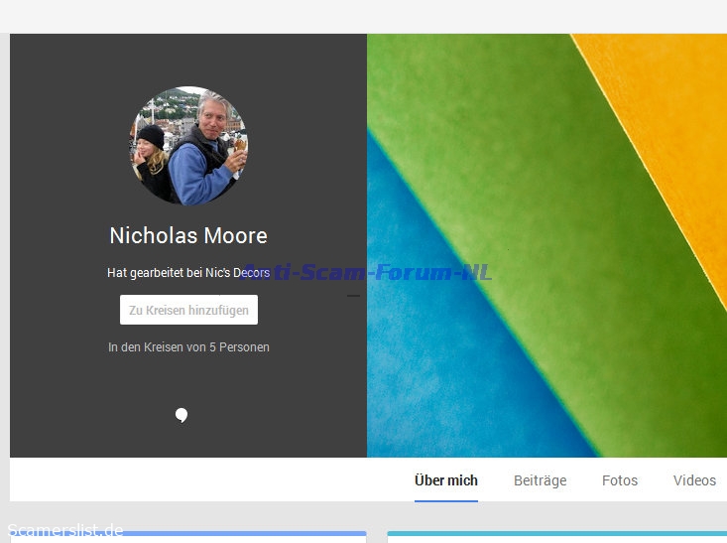The height and width of the screenshot is (543, 727).
Task: Click the small dash icon near the cover photo
Action: tap(354, 296)
